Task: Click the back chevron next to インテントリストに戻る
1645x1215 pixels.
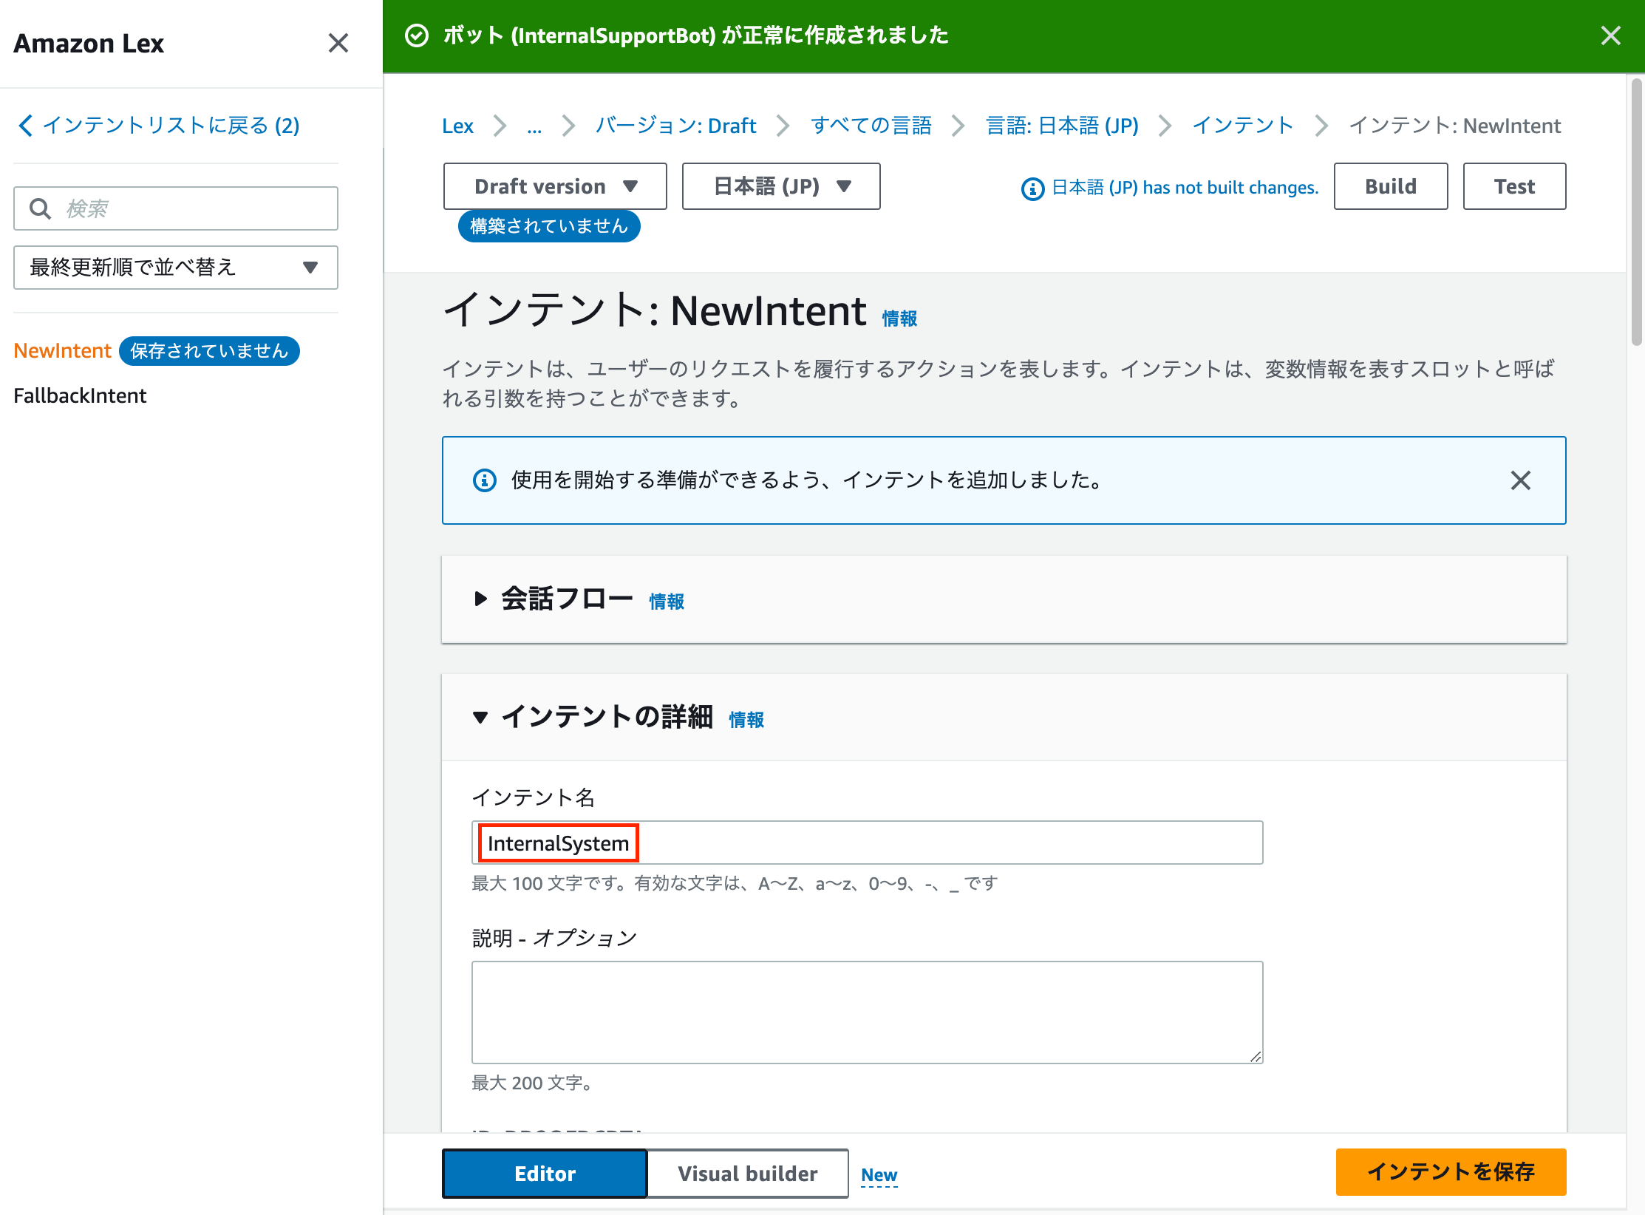Action: pyautogui.click(x=26, y=126)
